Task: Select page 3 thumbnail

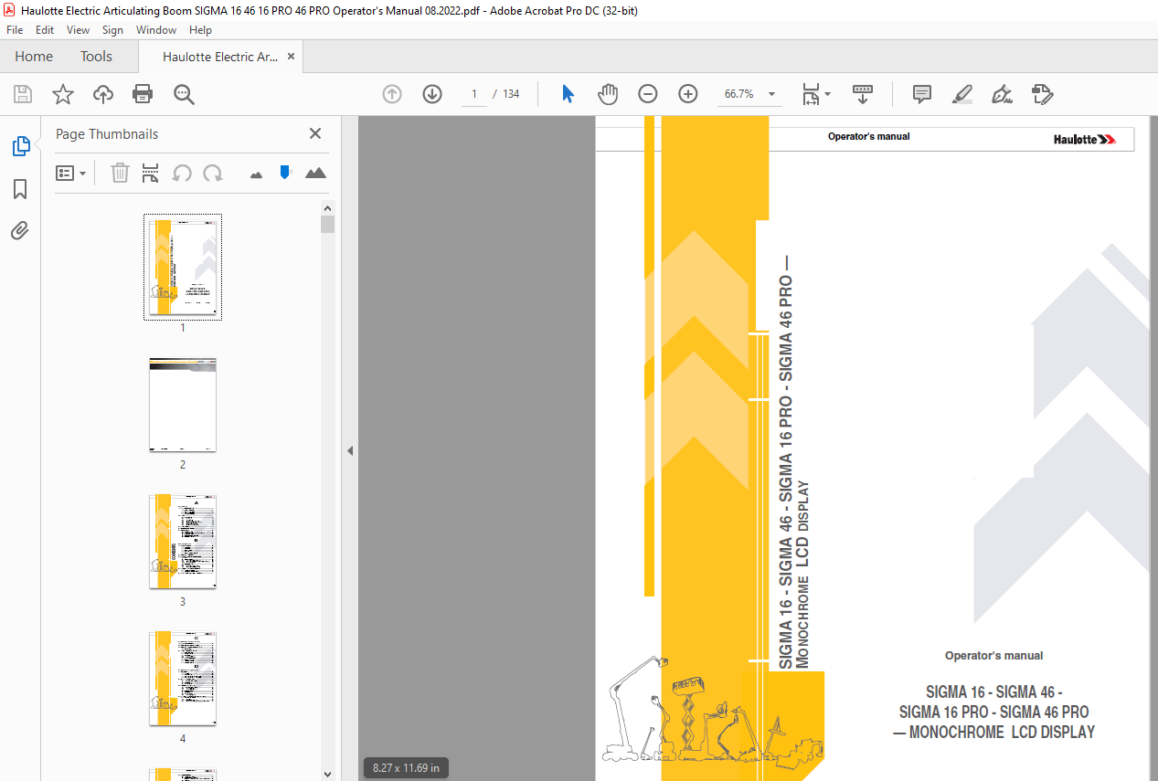Action: (183, 542)
